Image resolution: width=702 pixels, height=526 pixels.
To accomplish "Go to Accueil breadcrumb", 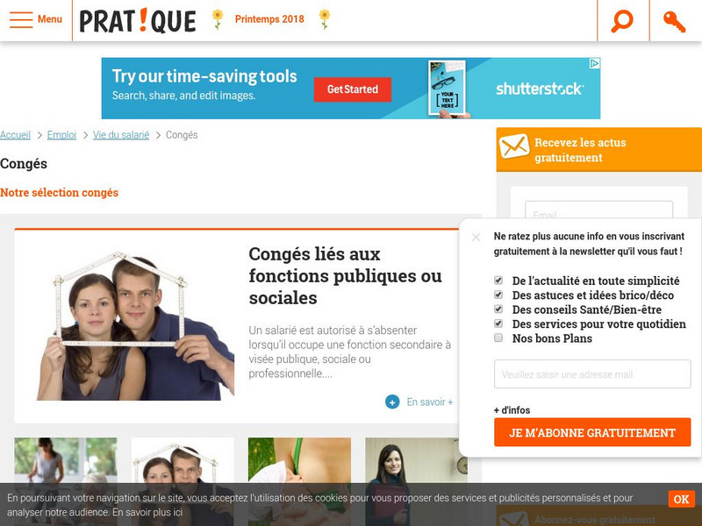I will coord(15,135).
